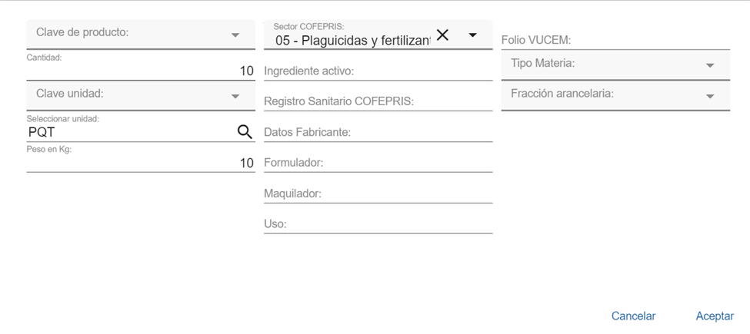Screen dimensions: 750x334
Task: Expand the Sector COFEPRIS dropdown arrow
Action: pyautogui.click(x=472, y=35)
